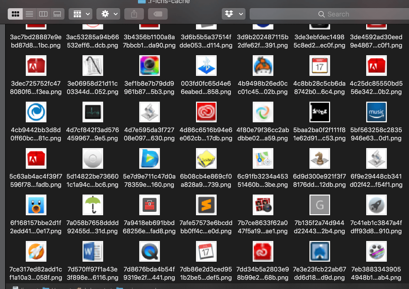This screenshot has height=289, width=409.
Task: Select the Photo Booth thumbnail 7b7ce8633f62a0
Action: [263, 205]
